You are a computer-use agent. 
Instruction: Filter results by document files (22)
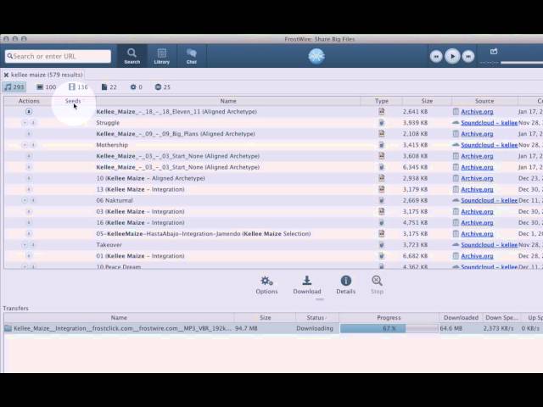109,86
